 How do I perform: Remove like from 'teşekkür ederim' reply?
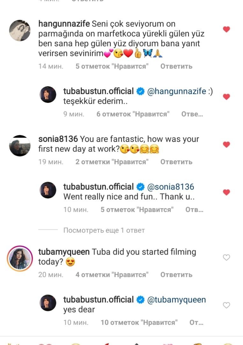(226, 97)
